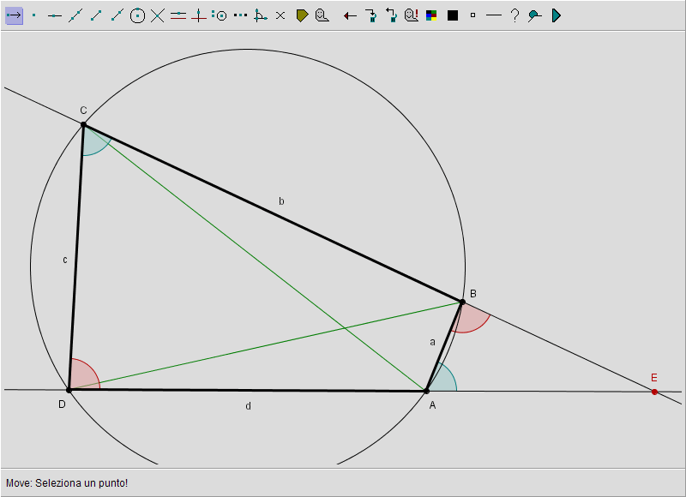Screen dimensions: 686x497
Task: Select the Move arrow tool
Action: click(14, 15)
